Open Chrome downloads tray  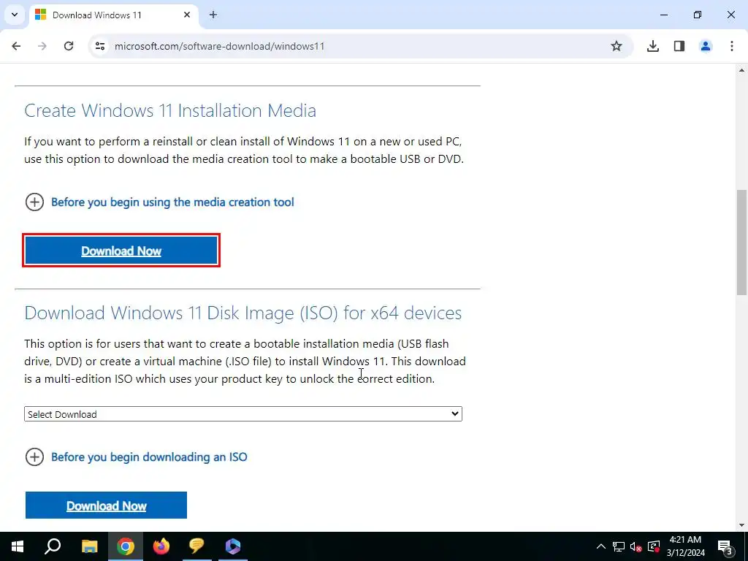pyautogui.click(x=653, y=46)
